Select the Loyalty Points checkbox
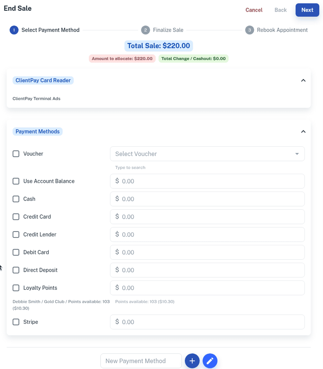 (x=16, y=288)
